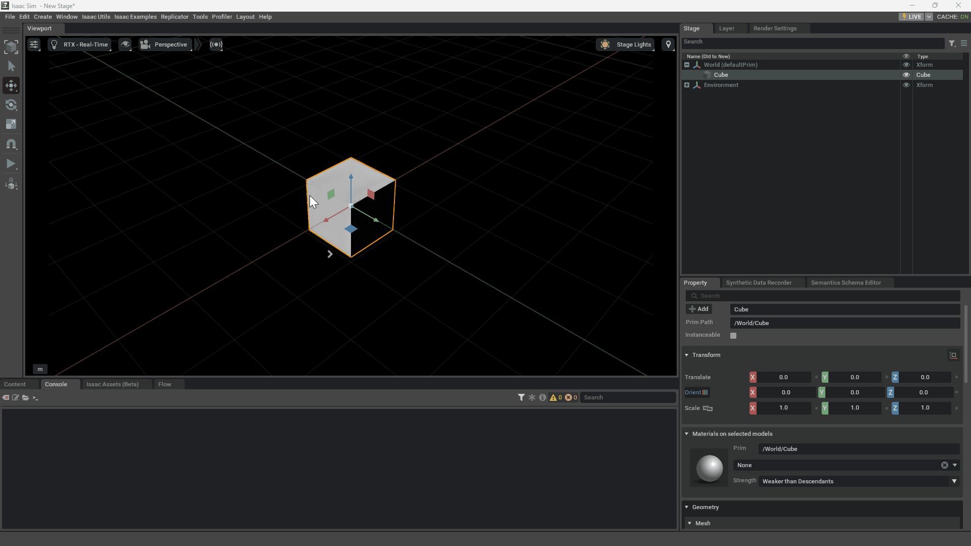Toggle stage lights icon on/off

pos(605,44)
